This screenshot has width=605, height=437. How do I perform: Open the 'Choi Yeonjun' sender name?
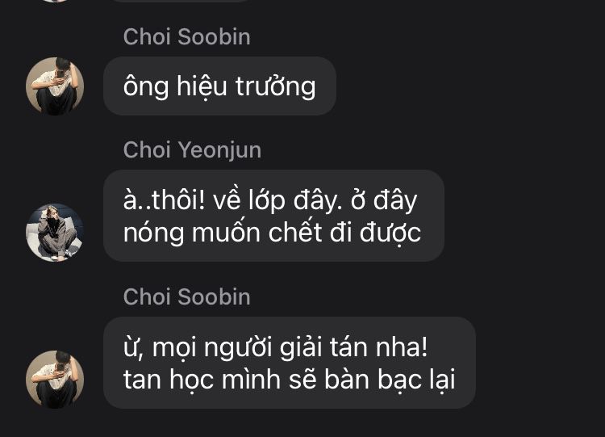point(192,150)
